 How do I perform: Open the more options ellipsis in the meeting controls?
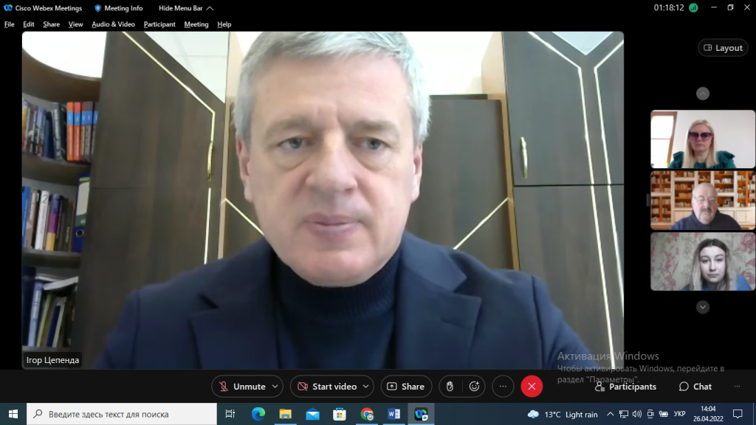[503, 387]
